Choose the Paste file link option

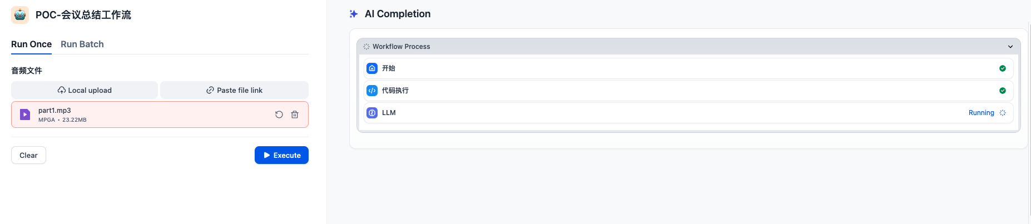(x=234, y=90)
